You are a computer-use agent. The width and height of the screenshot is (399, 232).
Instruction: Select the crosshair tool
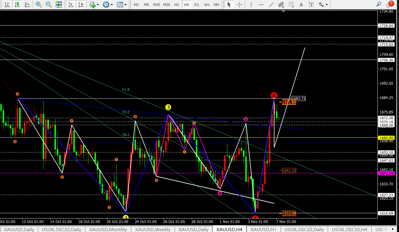[240, 4]
